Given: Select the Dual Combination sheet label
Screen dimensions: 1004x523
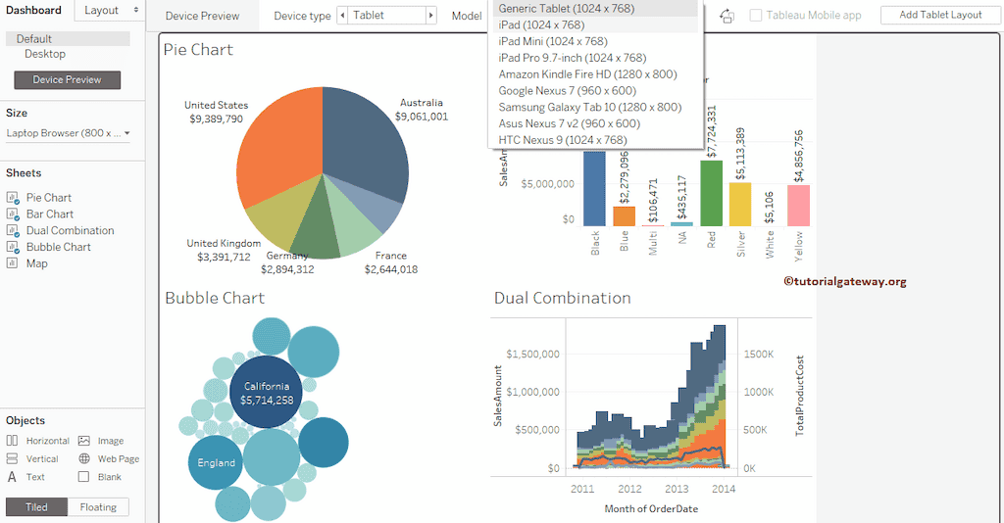Looking at the screenshot, I should (70, 231).
